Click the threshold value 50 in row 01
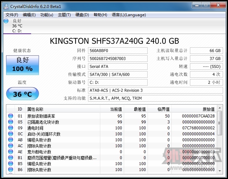 (167, 116)
